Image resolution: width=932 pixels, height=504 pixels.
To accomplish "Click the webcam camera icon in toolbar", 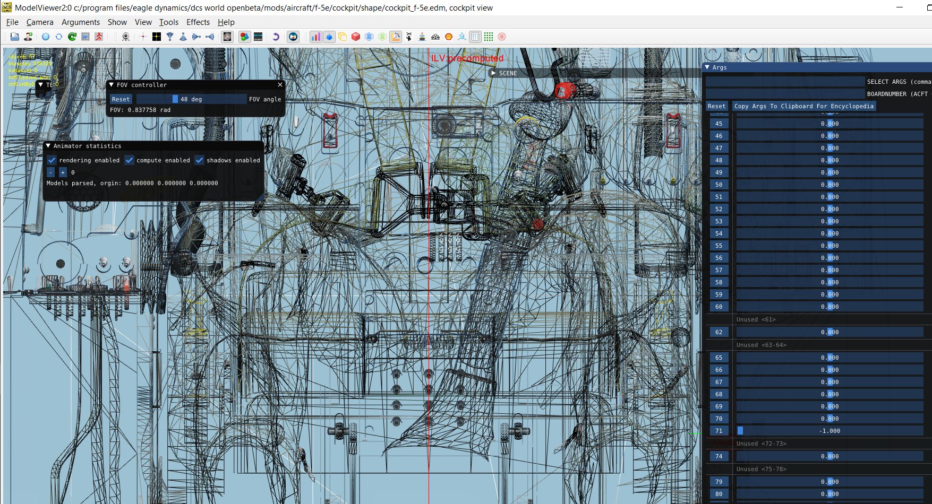I will point(126,37).
